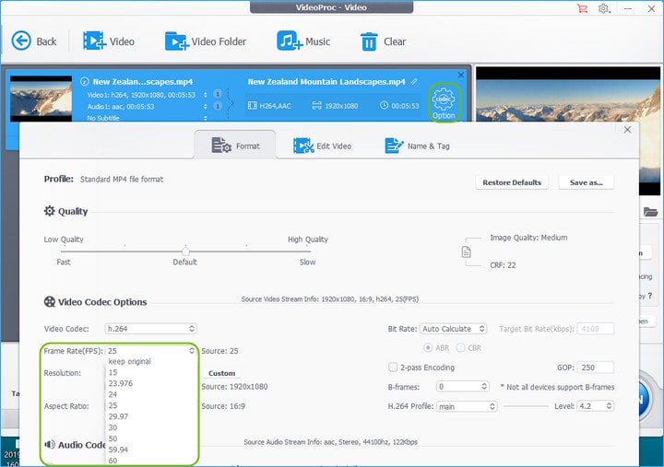
Task: Add a video with the Video icon
Action: [93, 41]
